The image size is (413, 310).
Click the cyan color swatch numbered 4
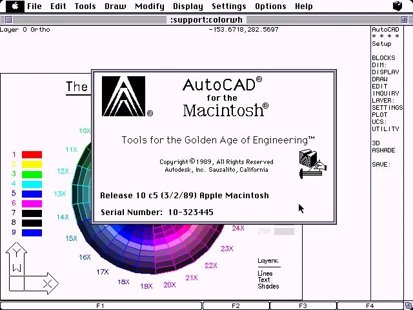pos(32,184)
